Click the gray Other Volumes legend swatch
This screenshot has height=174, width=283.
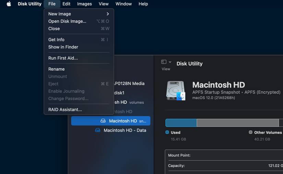coord(250,132)
